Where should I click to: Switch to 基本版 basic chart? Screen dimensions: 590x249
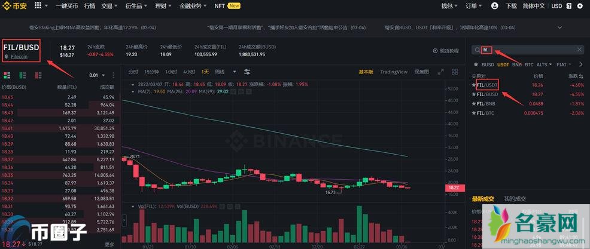click(x=366, y=72)
